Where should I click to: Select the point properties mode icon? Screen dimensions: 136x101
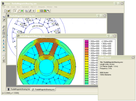(15, 11)
